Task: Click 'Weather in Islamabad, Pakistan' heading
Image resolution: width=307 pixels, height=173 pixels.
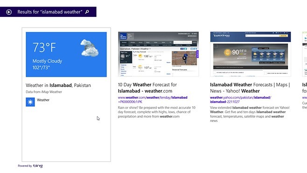Action: [58, 85]
